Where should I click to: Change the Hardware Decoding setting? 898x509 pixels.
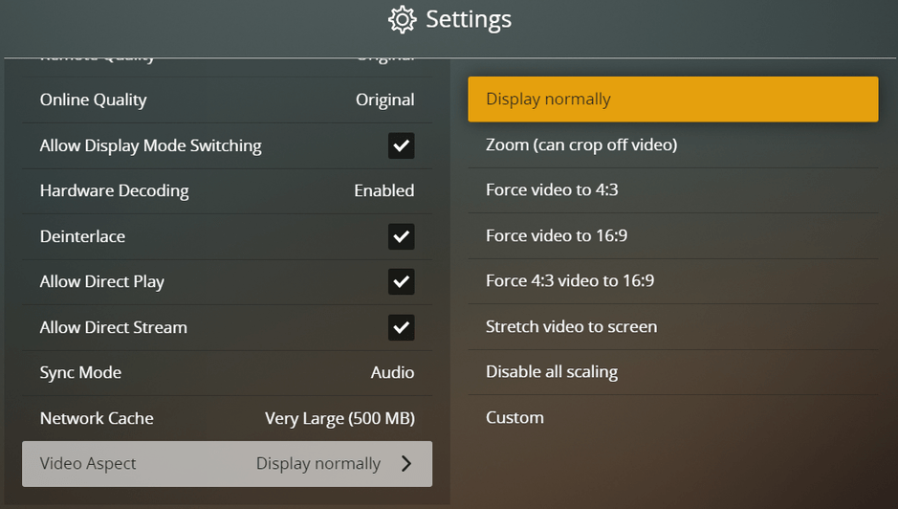point(227,190)
